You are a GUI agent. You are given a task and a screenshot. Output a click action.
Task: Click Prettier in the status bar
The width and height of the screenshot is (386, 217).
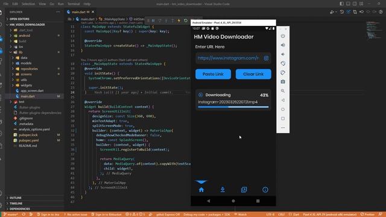pos(367,215)
